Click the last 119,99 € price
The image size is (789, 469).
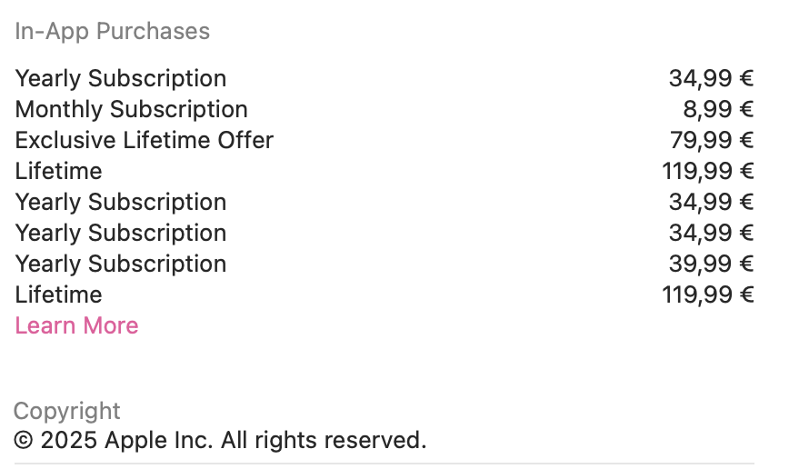[708, 294]
